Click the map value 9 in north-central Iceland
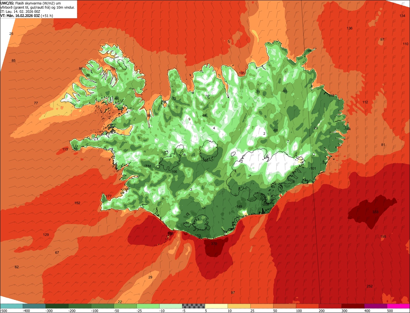Viewport: 410px width, 313px height. click(189, 119)
